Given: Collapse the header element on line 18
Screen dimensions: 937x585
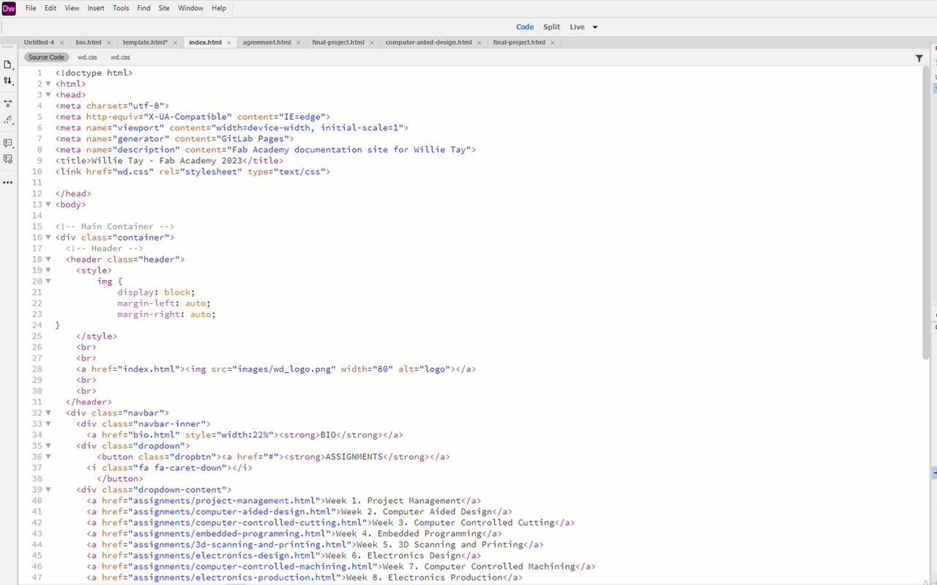Looking at the screenshot, I should 48,260.
